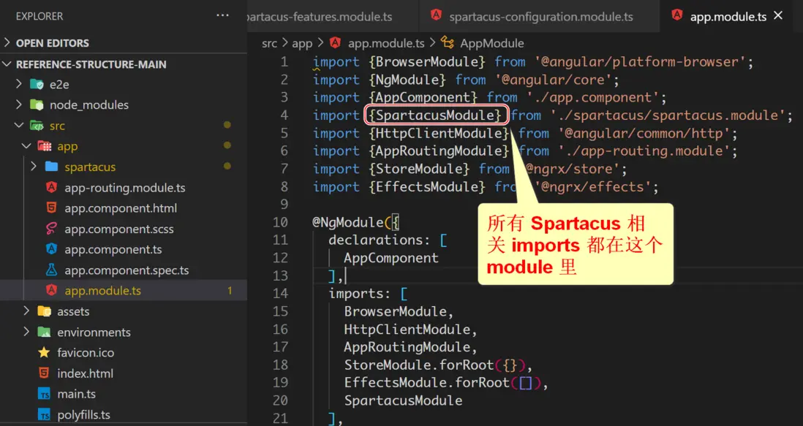This screenshot has height=426, width=803.
Task: Click the Angular icon of app-routing.module.ts
Action: coord(51,188)
